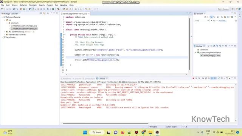Click the editor vertical scrollbar
Screen dimensions: 242x136
[x=189, y=44]
